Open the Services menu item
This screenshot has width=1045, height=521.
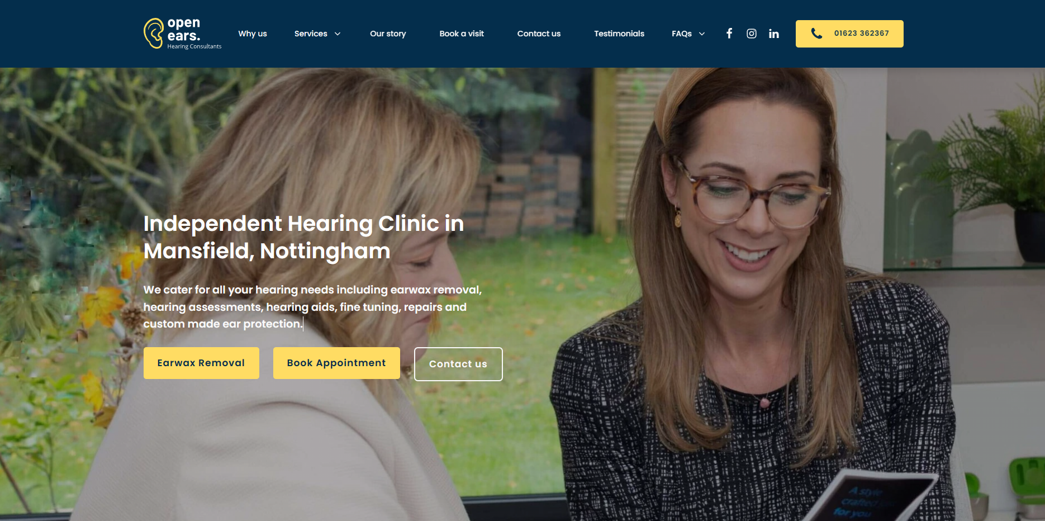coord(311,34)
